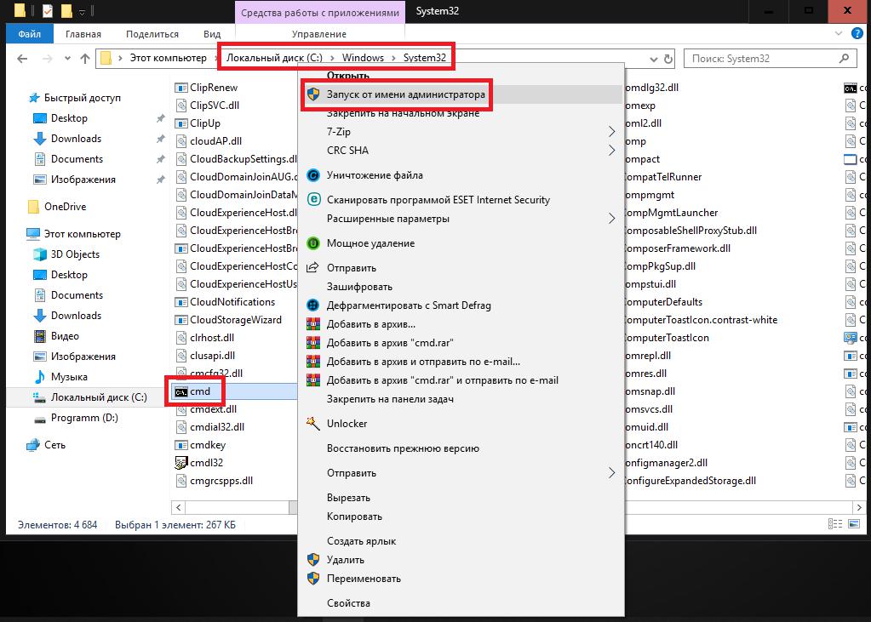Open the quick access toolbar customize dropdown
Image resolution: width=871 pixels, height=622 pixels.
[82, 11]
